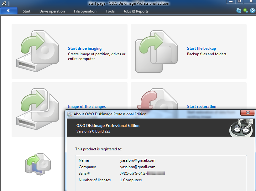Click the blue help question mark icon
Image resolution: width=256 pixels, height=191 pixels.
point(252,11)
